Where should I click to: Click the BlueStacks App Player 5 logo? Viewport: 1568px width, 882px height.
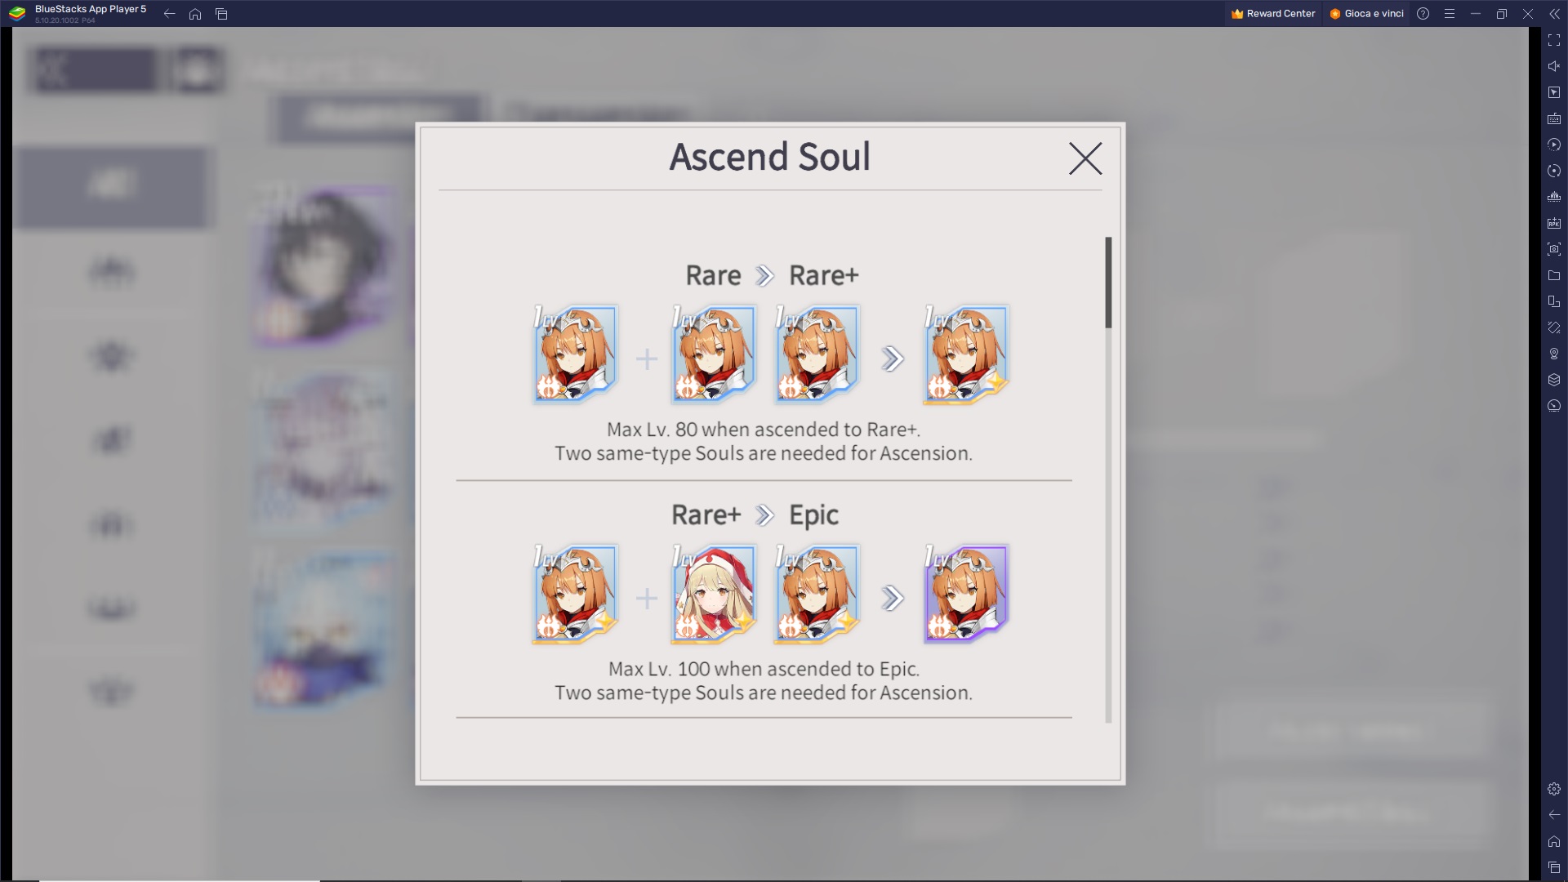pos(17,13)
